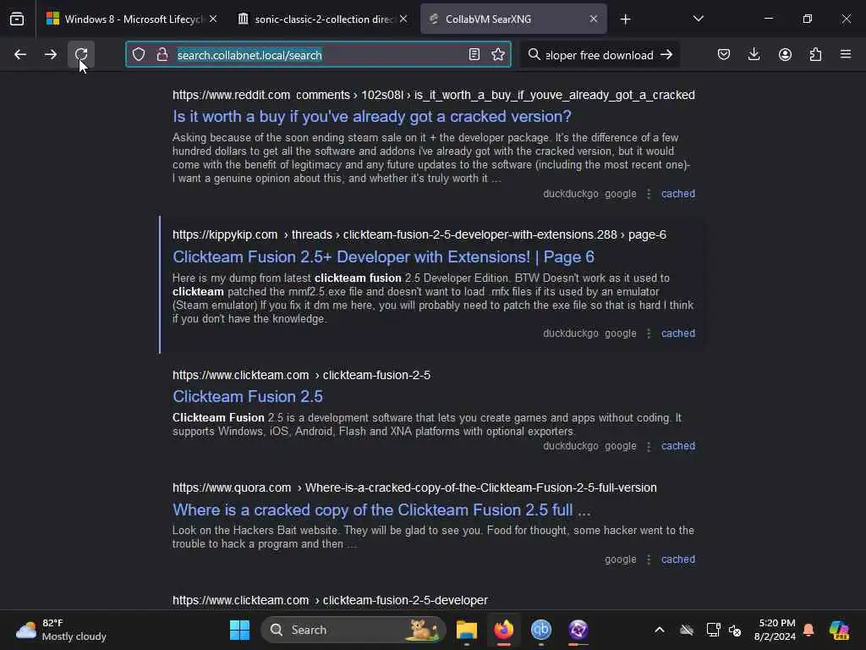
Task: Open 'Is it worth a buy' reddit result
Action: pyautogui.click(x=372, y=117)
